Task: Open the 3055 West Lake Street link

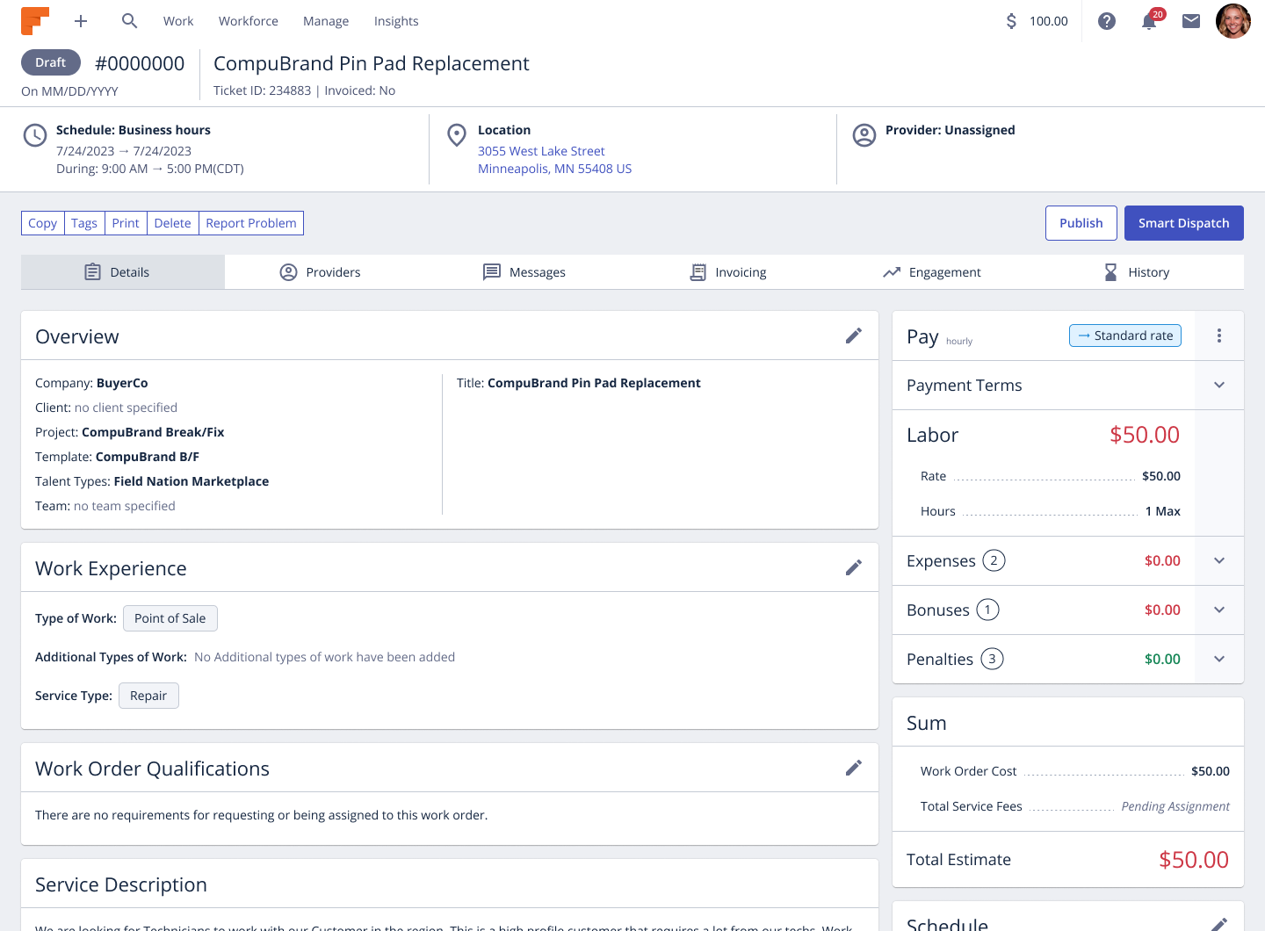Action: (541, 151)
